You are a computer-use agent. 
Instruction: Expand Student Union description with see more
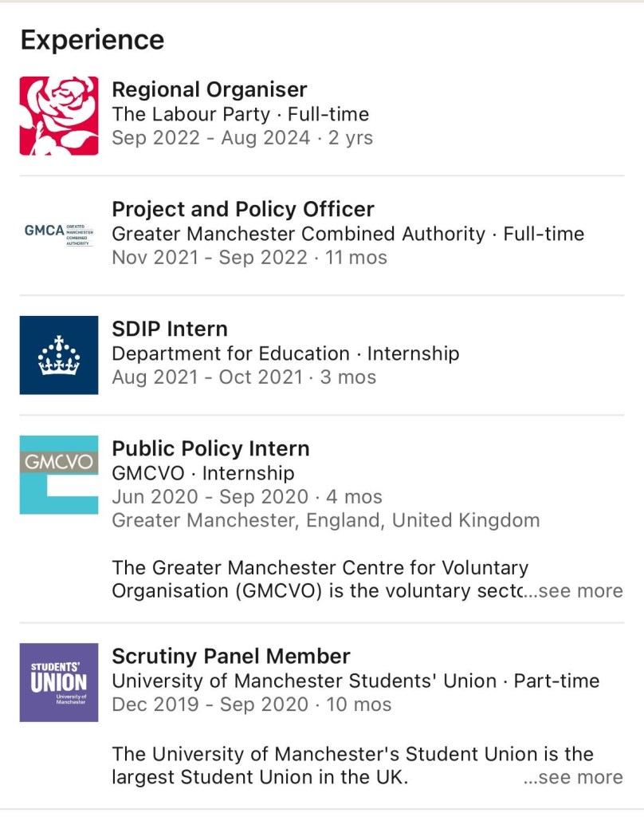573,778
